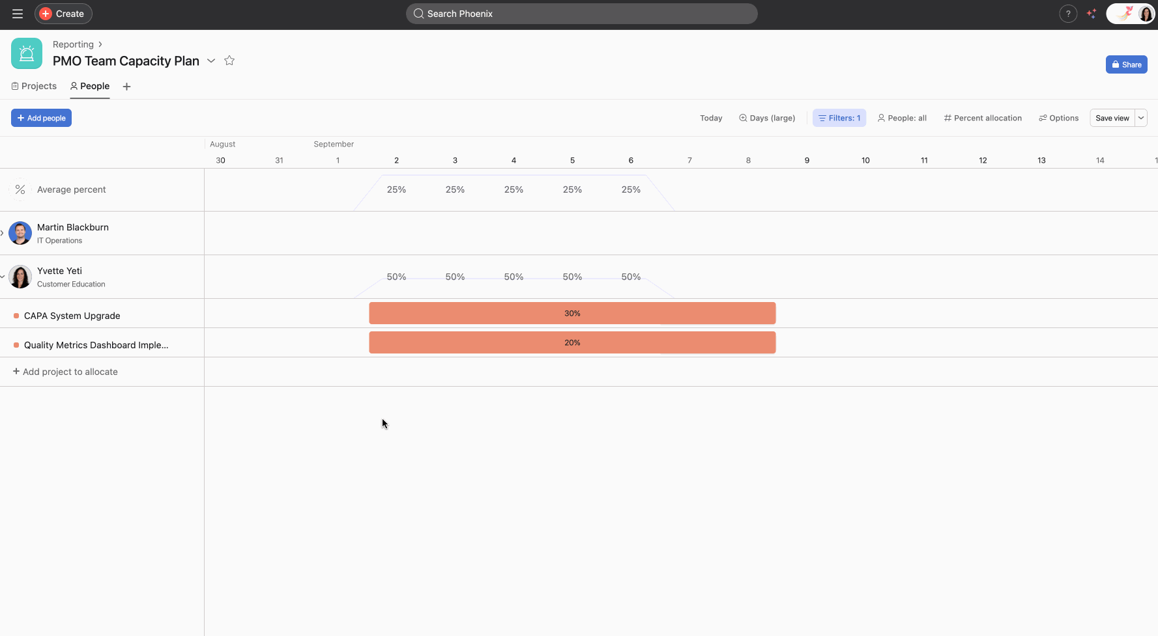Adjust the Days (large) zoom setting
Screen dimensions: 1158x636
click(767, 118)
